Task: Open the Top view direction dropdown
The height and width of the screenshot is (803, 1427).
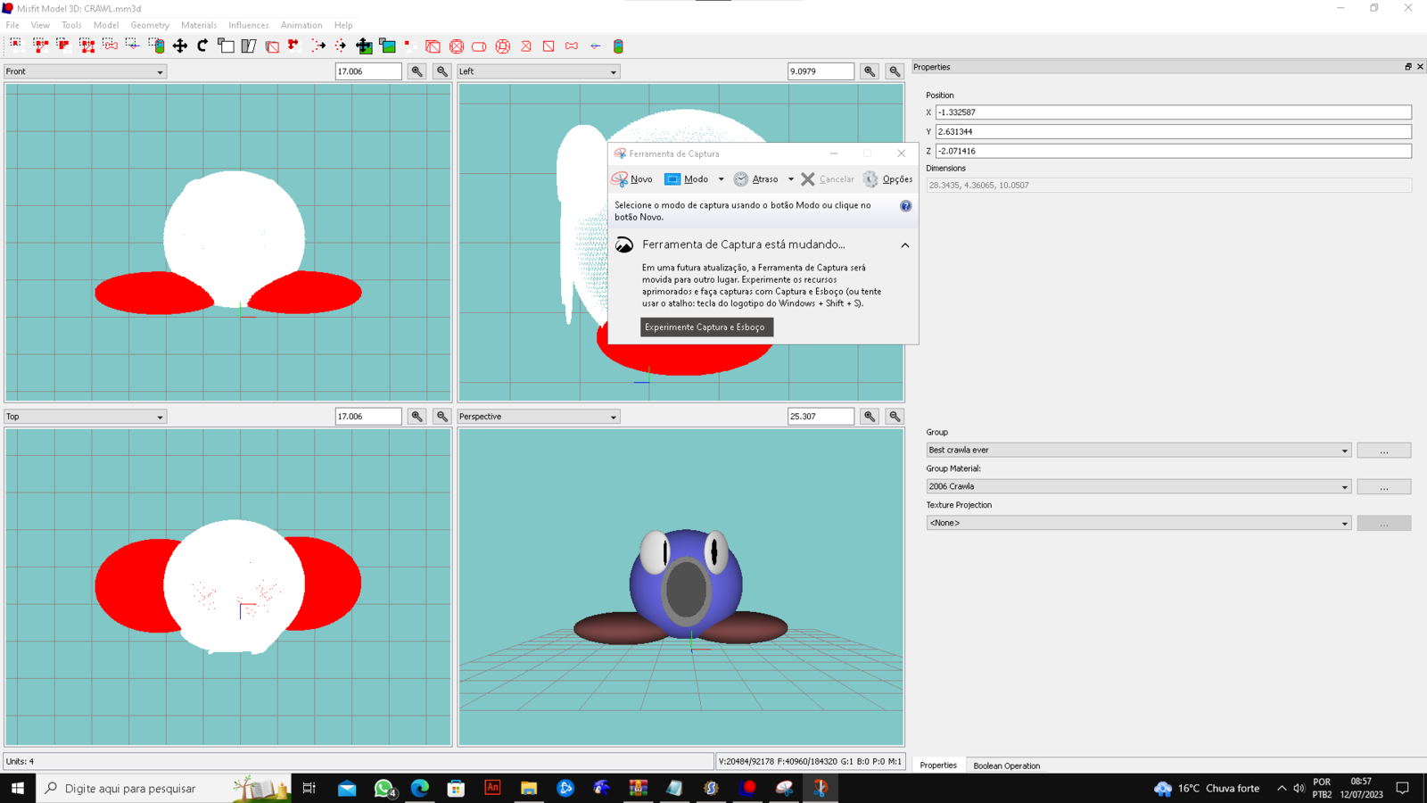Action: (85, 417)
